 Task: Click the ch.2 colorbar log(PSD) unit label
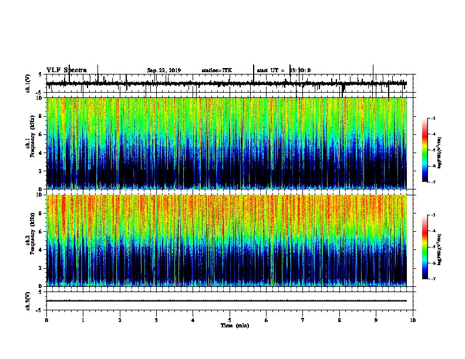pos(439,250)
